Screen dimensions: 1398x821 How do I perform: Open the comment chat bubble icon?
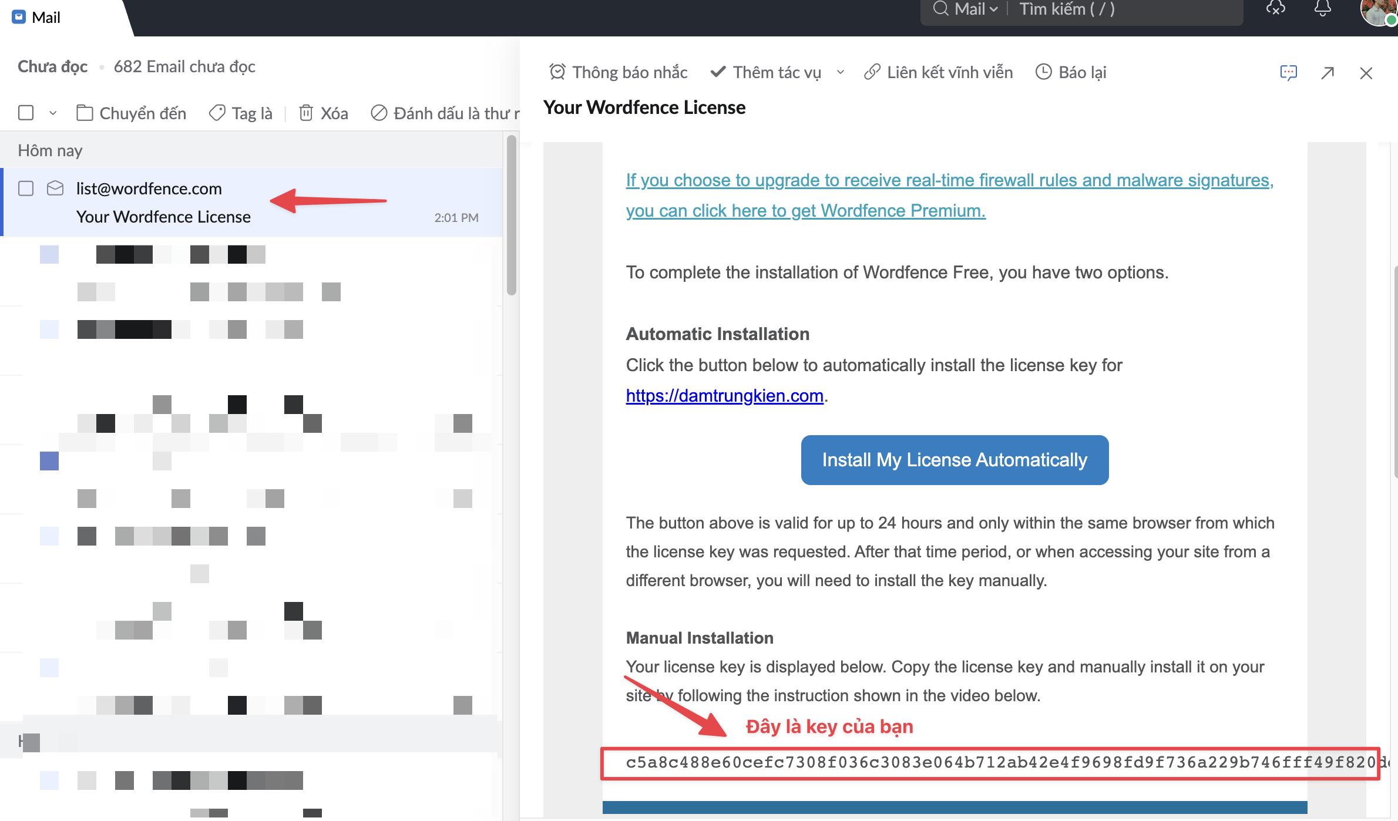1288,73
